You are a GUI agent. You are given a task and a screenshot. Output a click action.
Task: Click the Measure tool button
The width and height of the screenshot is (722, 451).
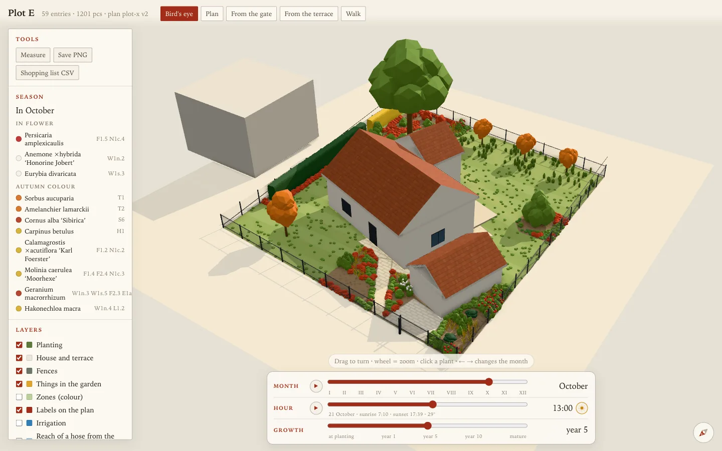33,55
